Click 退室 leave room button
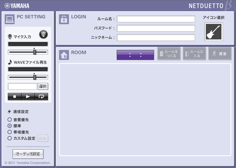The height and width of the screenshot is (168, 236). coord(220,54)
